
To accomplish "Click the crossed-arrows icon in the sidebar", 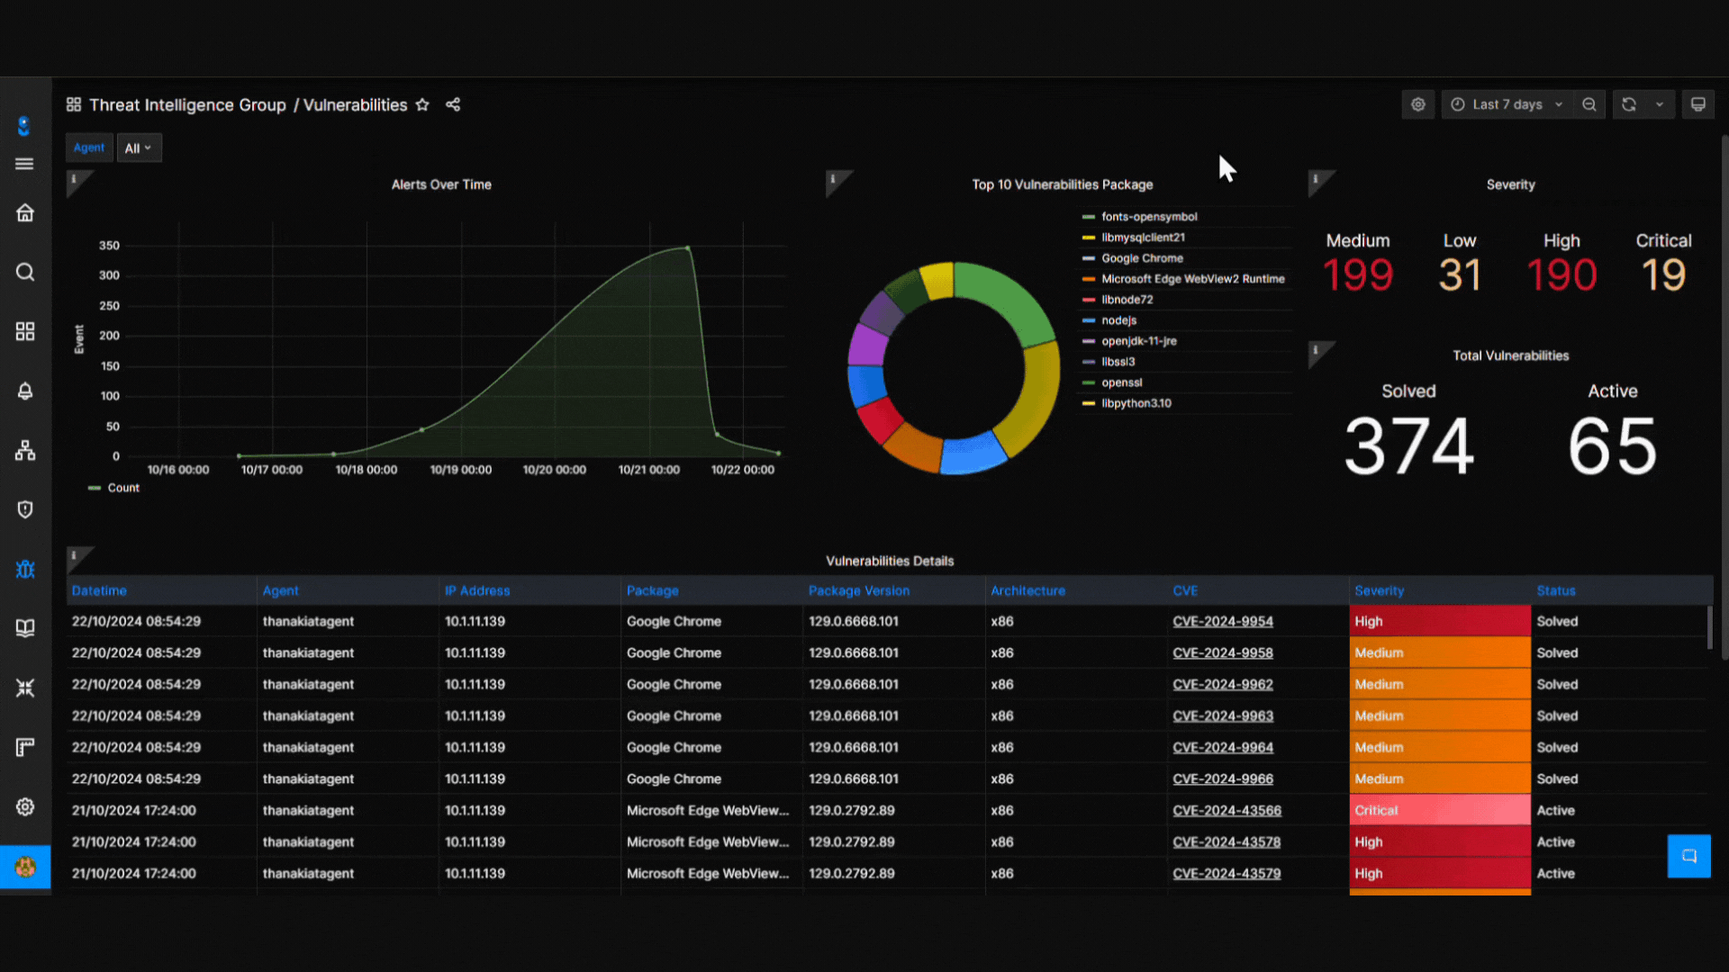I will tap(25, 688).
